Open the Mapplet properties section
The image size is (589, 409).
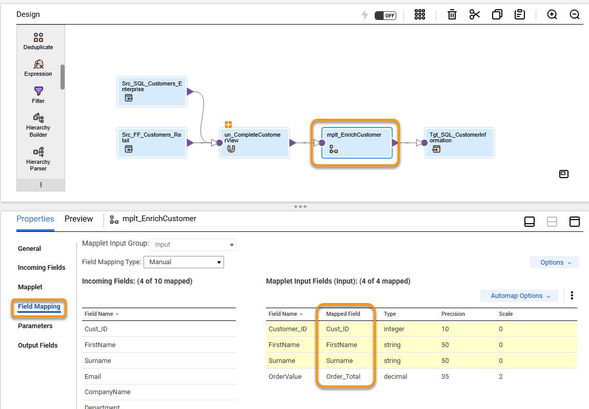(30, 287)
